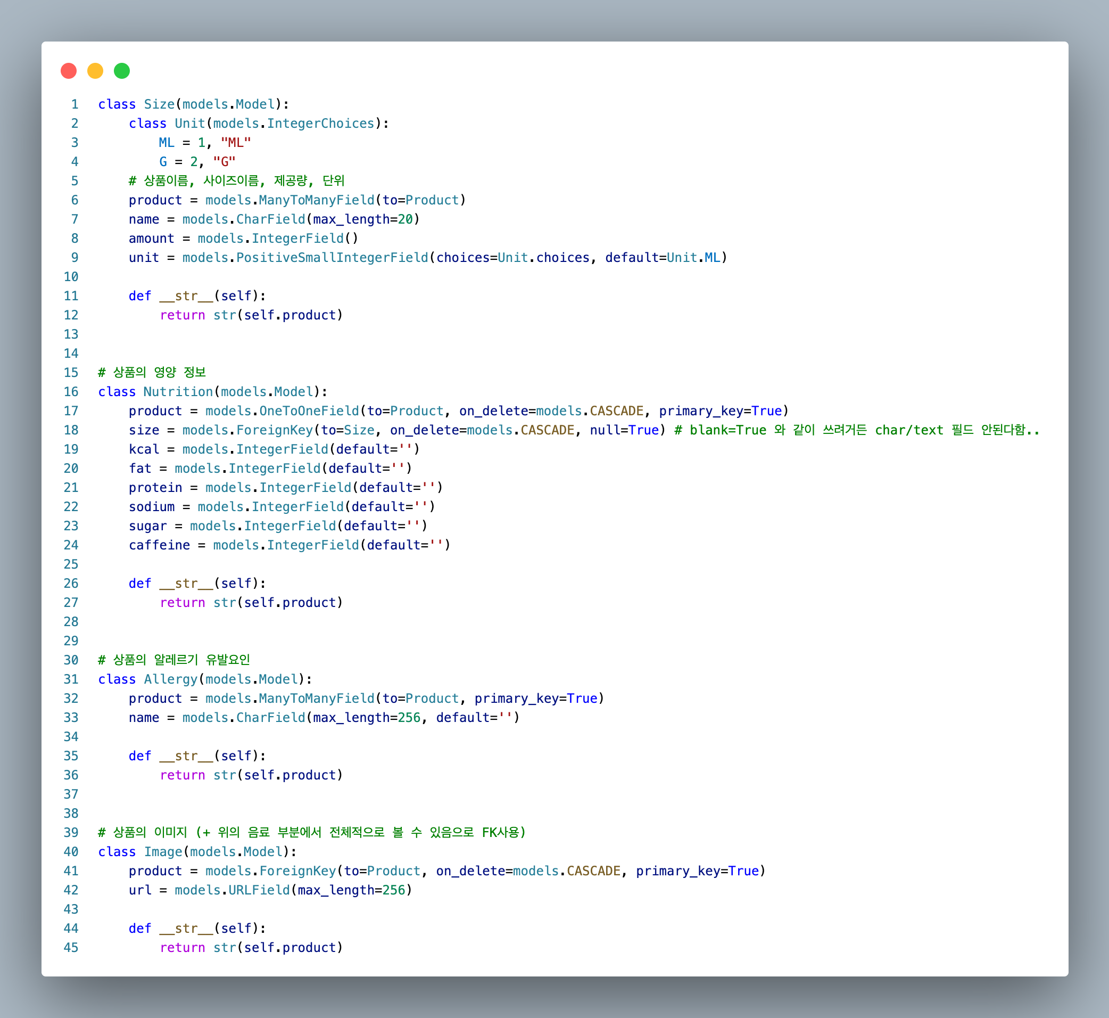The height and width of the screenshot is (1018, 1109).
Task: Click 'PositiveSmallIntegerField' on line 9
Action: pos(332,258)
